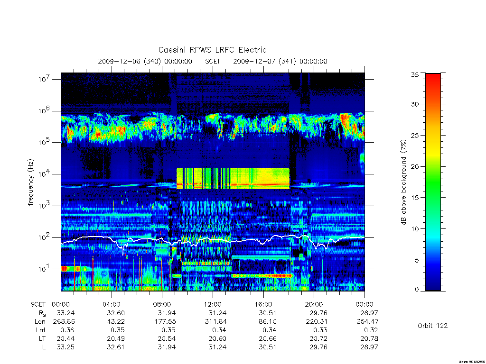Image resolution: width=486 pixels, height=364 pixels.
Task: Click the dB color scale bar
Action: [x=433, y=182]
